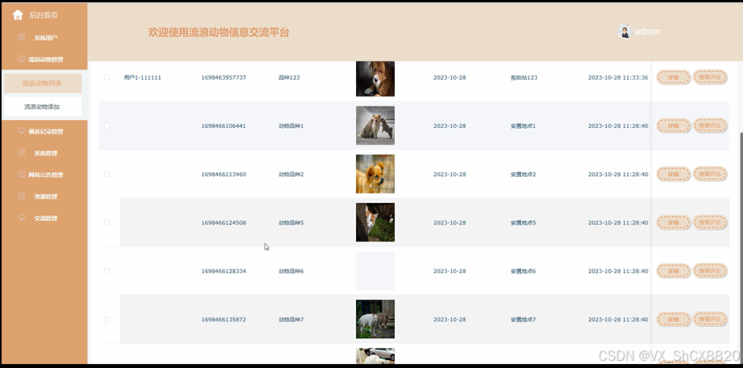Screen dimensions: 743x368
Task: Click the 安置地点6 cell
Action: 523,271
